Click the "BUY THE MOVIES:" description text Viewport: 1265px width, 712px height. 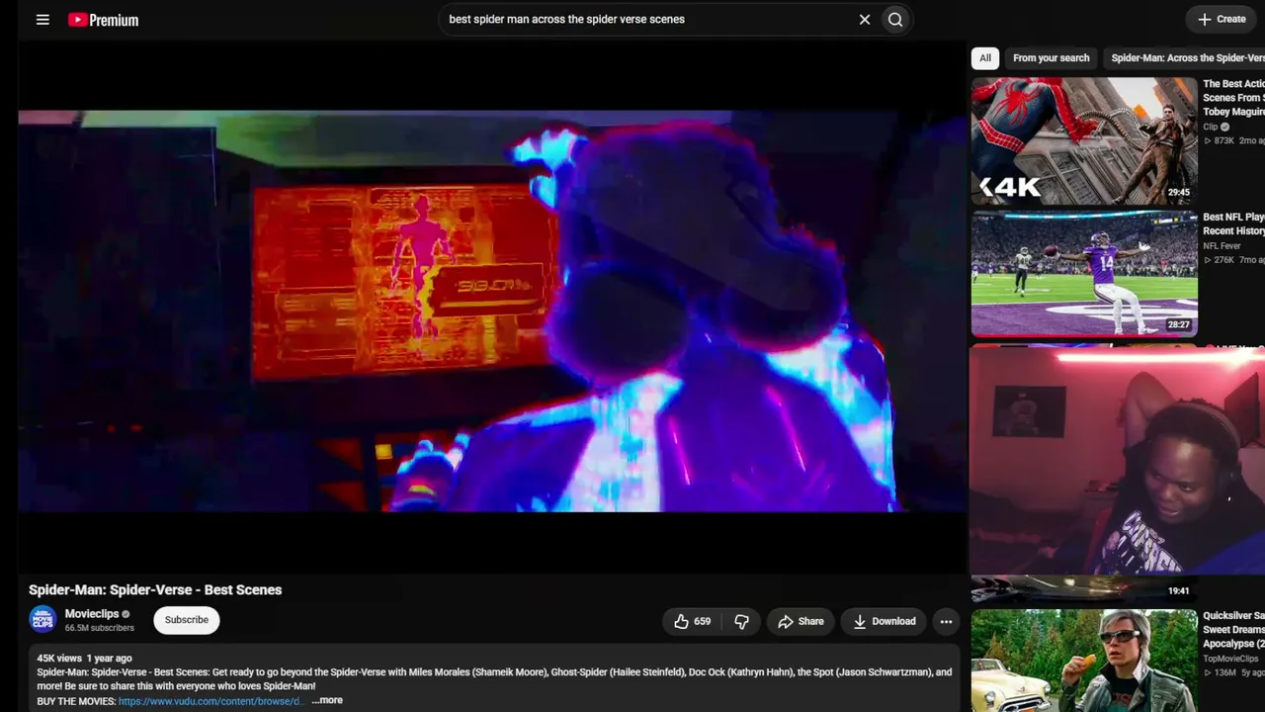(x=76, y=701)
